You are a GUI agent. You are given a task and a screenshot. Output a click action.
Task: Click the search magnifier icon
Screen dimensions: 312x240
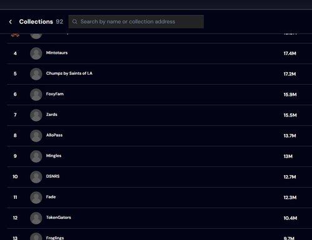point(75,22)
